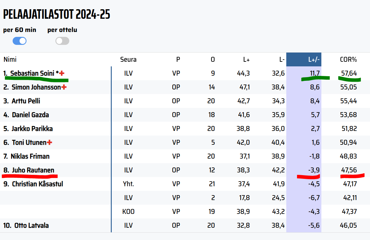370x240 pixels.
Task: Sort by the Nimi column header
Action: coord(10,60)
